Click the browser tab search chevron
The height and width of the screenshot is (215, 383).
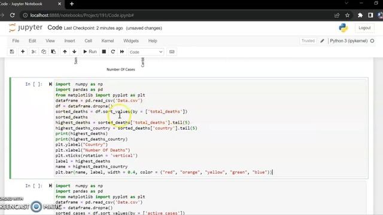click(x=346, y=3)
